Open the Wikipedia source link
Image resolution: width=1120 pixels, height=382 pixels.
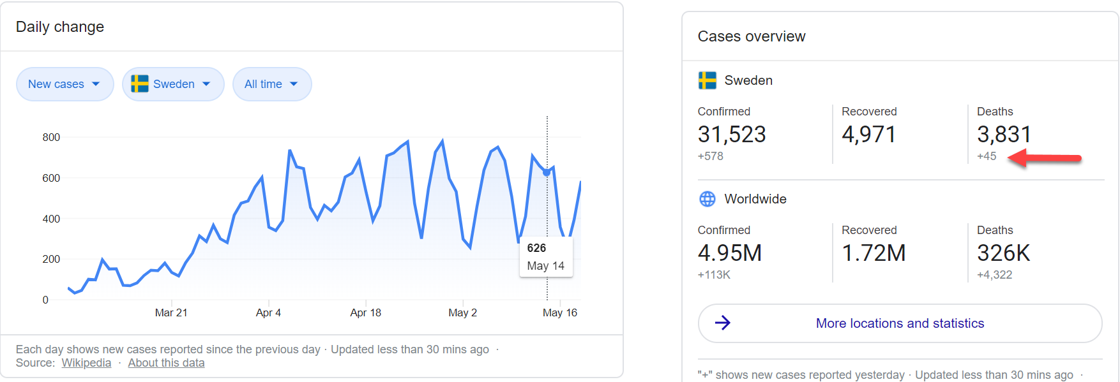[x=86, y=363]
